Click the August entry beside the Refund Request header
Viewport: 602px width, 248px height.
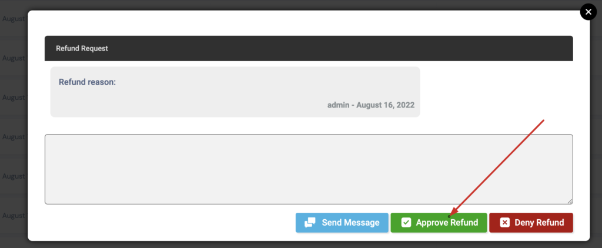pos(14,58)
